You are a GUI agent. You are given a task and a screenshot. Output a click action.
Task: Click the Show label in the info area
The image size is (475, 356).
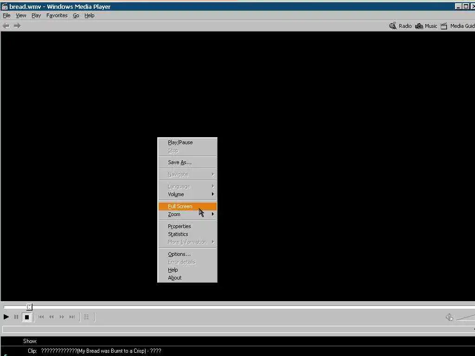coord(30,341)
